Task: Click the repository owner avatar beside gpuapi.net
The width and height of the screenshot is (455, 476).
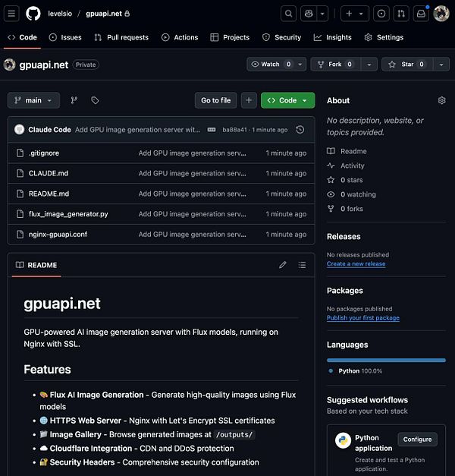Action: [9, 65]
